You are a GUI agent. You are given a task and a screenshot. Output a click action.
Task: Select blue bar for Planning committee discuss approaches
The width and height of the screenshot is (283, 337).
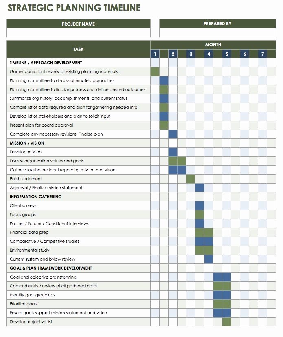tap(164, 81)
